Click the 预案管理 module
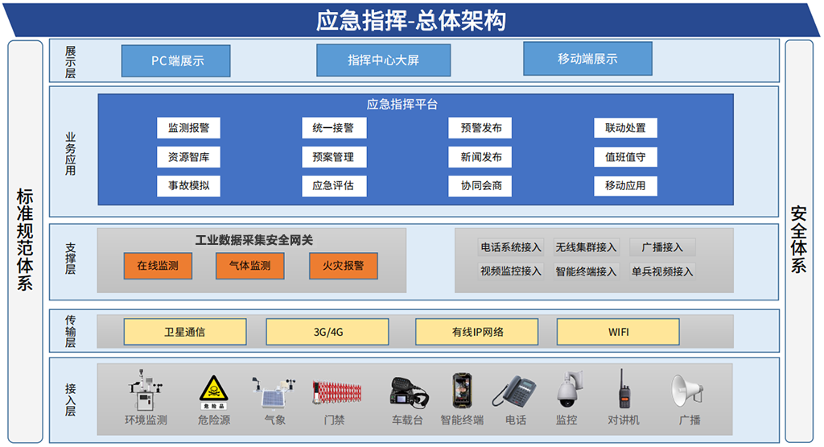Viewport: 824px width, 447px height. click(334, 157)
